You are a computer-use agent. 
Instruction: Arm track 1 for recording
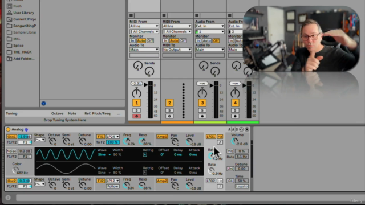(x=137, y=116)
